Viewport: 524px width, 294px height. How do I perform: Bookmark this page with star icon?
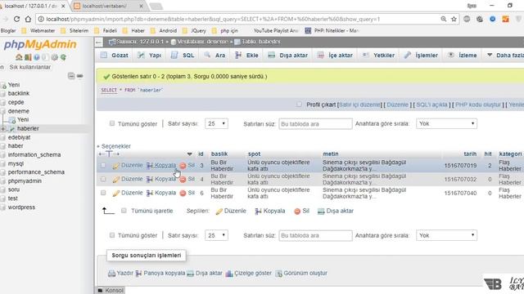pyautogui.click(x=454, y=20)
